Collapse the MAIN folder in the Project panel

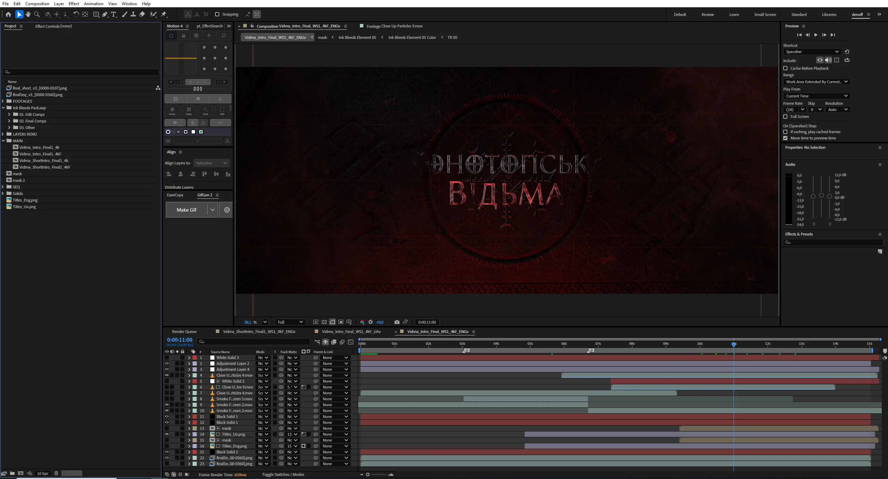pyautogui.click(x=3, y=141)
